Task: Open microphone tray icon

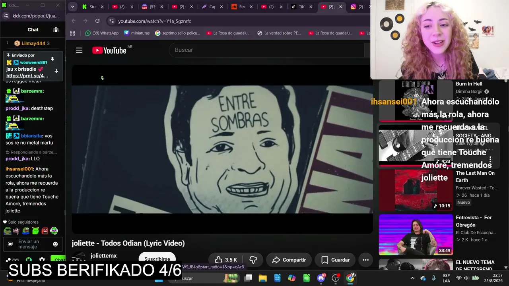Action: (x=433, y=278)
